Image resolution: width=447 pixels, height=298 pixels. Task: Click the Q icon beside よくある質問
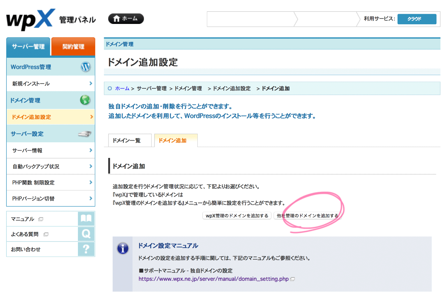tap(86, 234)
